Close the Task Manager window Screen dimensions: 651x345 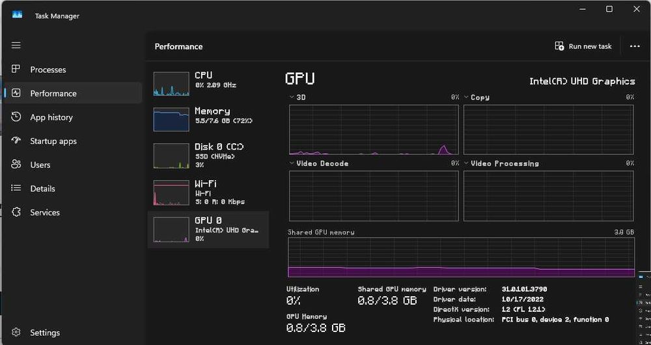click(637, 8)
